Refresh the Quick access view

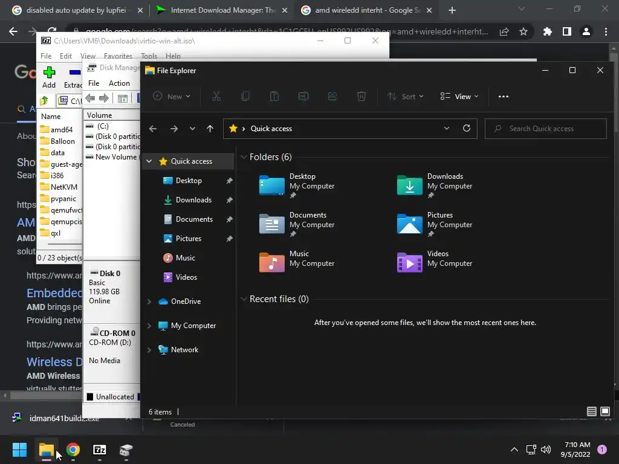[x=467, y=128]
